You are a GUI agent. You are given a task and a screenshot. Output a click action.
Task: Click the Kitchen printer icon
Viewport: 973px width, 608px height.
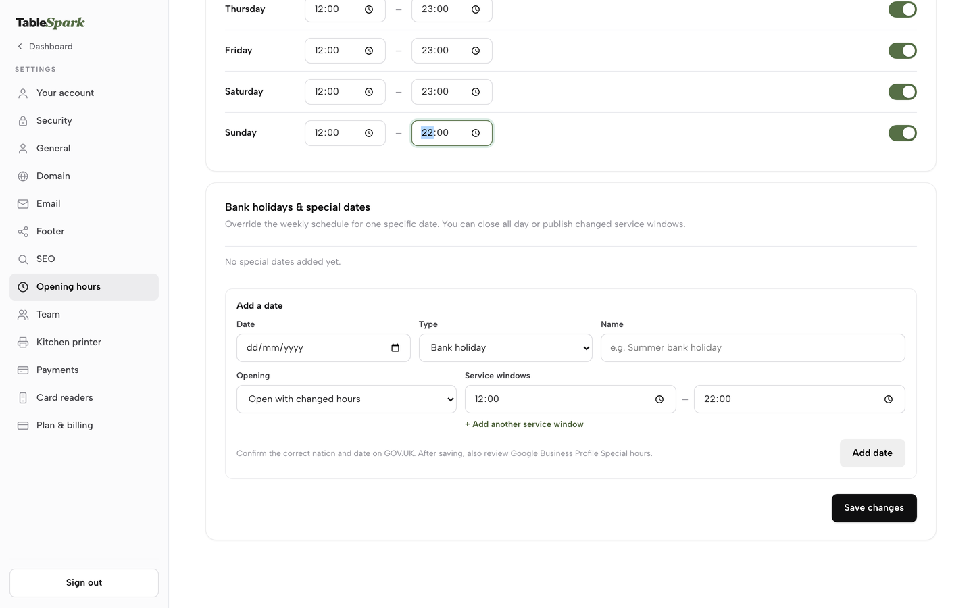click(x=23, y=343)
